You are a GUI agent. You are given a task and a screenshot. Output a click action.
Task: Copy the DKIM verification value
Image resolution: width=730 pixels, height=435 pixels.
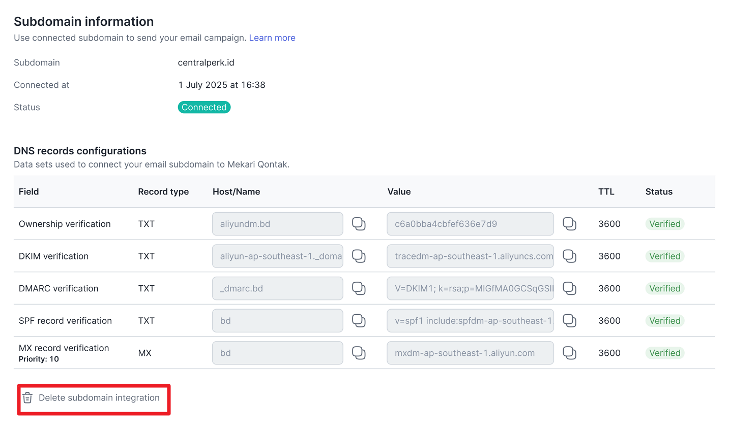[569, 256]
